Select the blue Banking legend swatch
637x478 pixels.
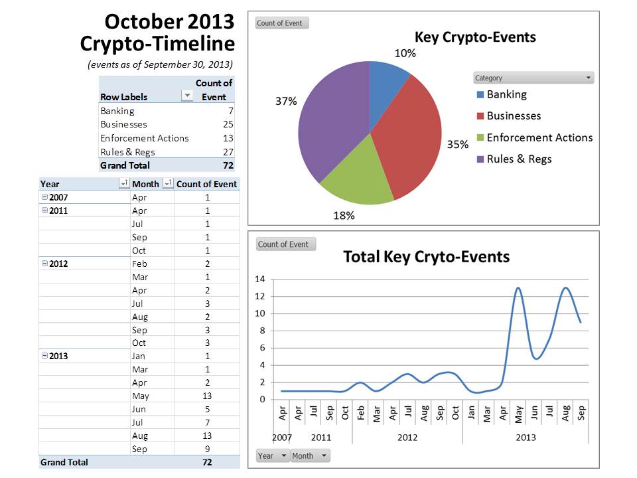480,95
